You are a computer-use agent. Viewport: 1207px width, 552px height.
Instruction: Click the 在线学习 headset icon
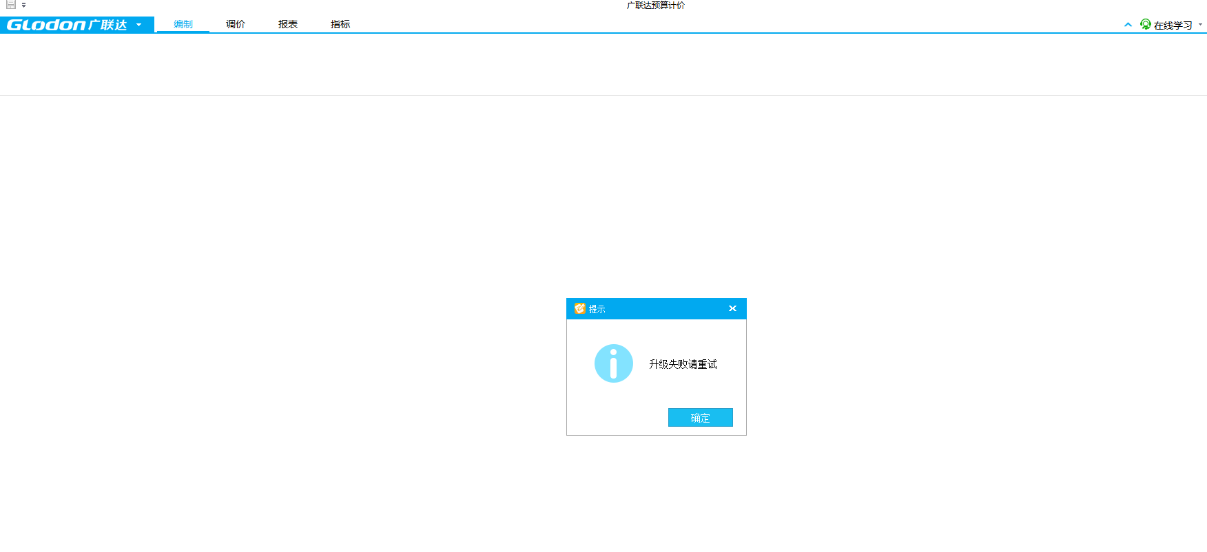click(x=1146, y=24)
